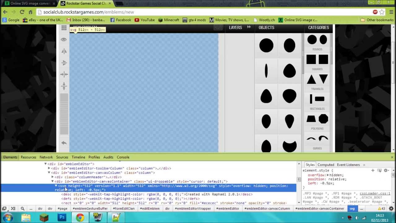
Task: Collapse the Layers panel using double arrows
Action: click(249, 27)
